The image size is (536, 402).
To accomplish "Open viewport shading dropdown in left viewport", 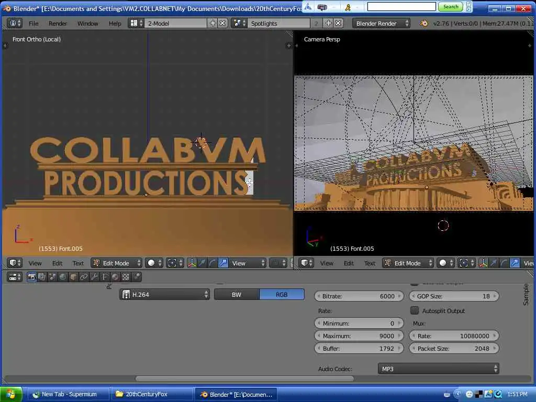I will 154,263.
